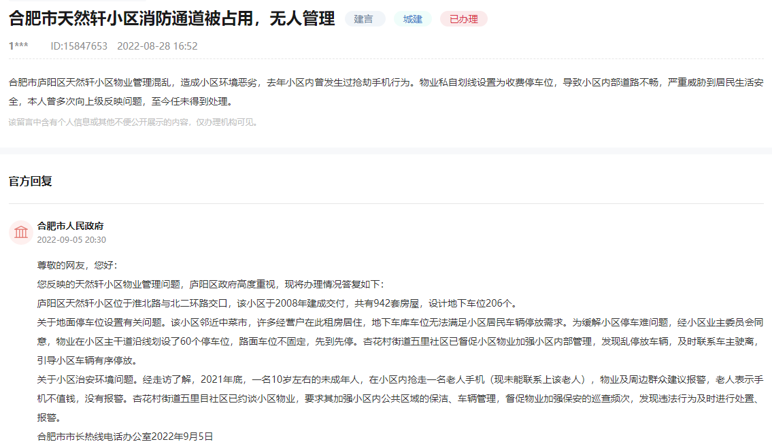Image resolution: width=772 pixels, height=444 pixels.
Task: Click the 合肥市人民政府 responder name
Action: 71,226
